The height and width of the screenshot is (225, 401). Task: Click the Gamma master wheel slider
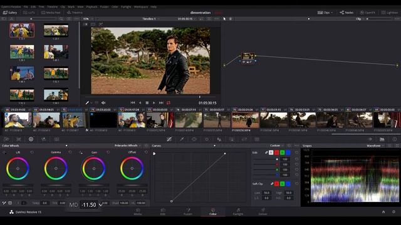point(56,185)
